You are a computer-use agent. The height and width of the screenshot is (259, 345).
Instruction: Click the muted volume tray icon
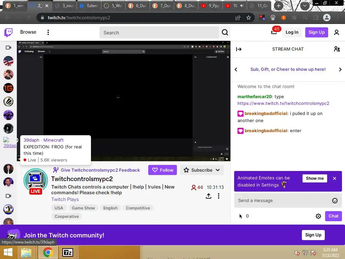[x=297, y=253]
